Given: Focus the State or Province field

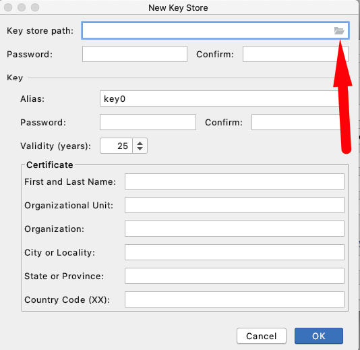Looking at the screenshot, I should [x=235, y=276].
